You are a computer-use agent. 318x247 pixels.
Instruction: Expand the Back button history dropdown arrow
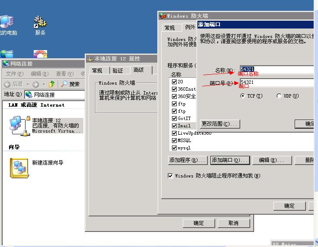[27, 84]
